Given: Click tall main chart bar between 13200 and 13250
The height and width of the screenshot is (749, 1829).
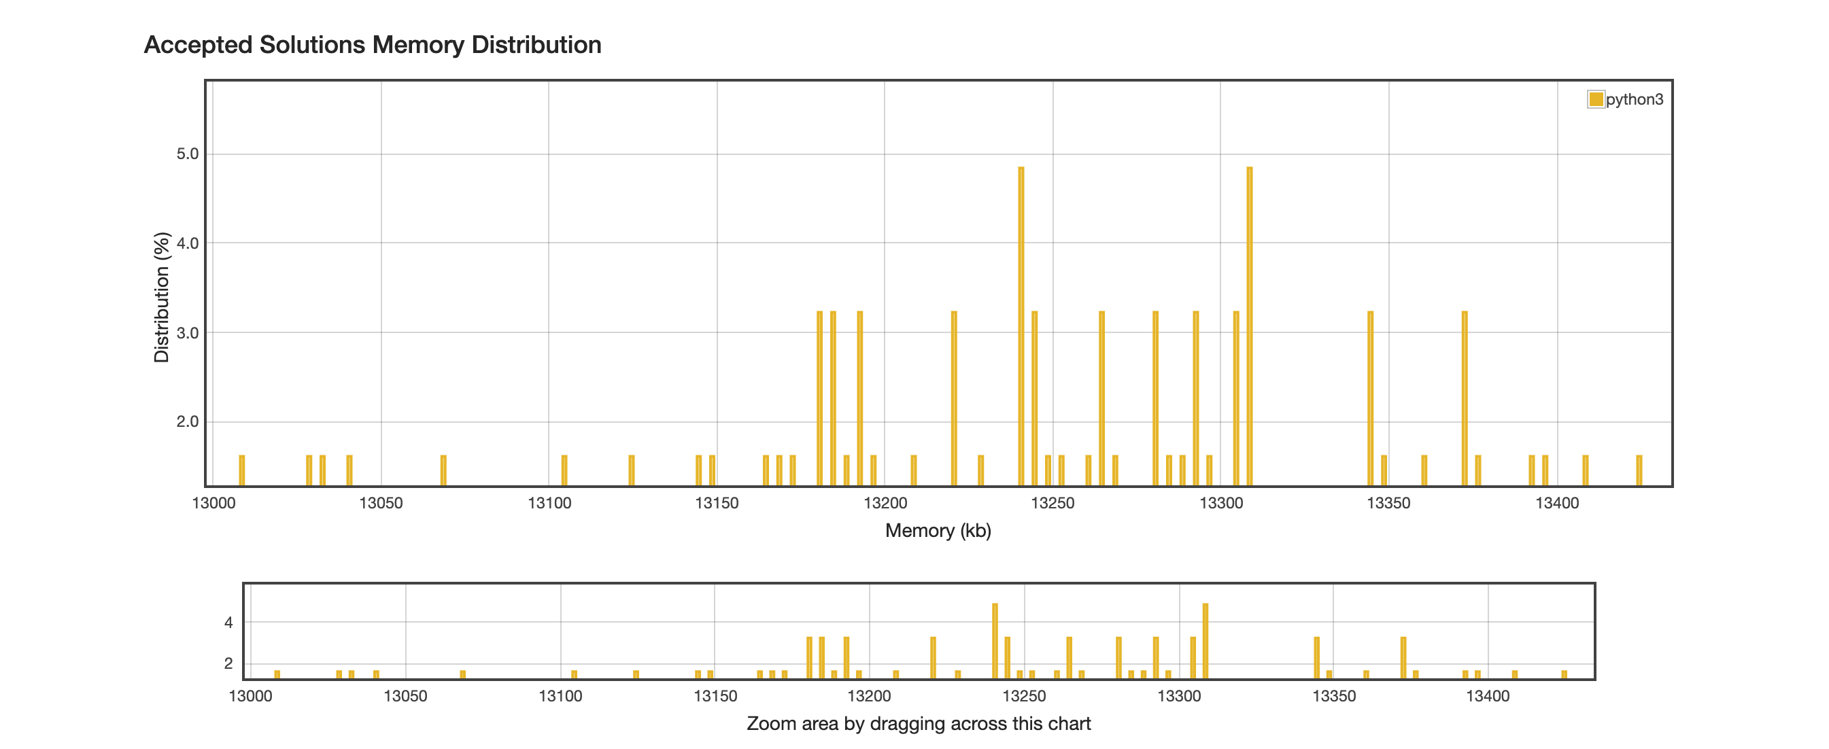Looking at the screenshot, I should 953,398.
